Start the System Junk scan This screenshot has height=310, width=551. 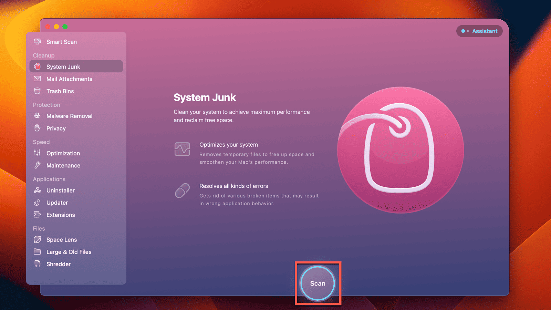click(x=318, y=283)
